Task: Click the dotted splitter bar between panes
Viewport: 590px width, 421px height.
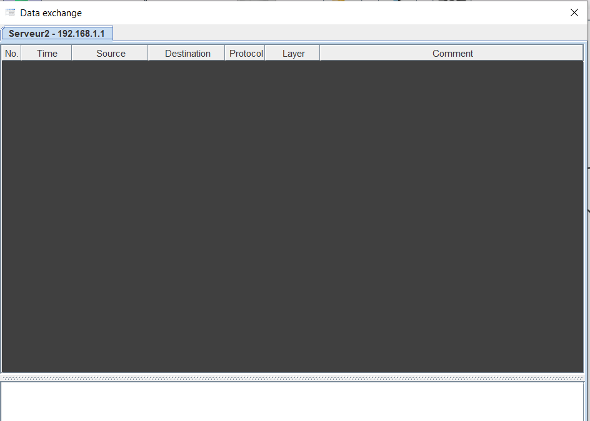Action: coord(292,378)
